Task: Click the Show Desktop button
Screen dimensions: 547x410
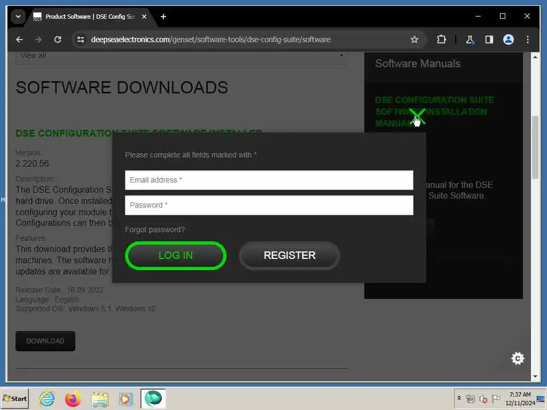Action: [x=541, y=398]
